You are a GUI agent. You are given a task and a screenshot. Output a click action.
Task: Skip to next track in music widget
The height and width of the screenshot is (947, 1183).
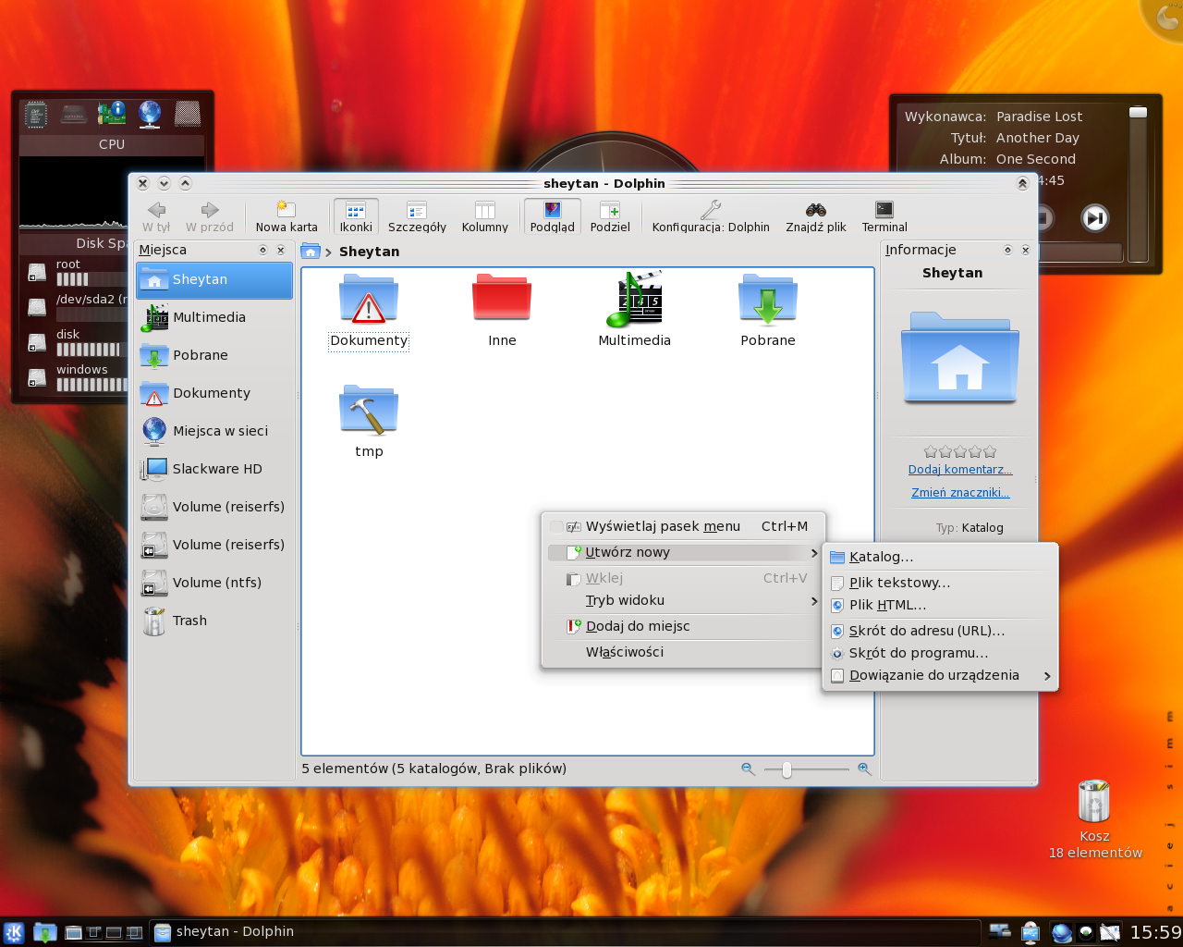1095,218
